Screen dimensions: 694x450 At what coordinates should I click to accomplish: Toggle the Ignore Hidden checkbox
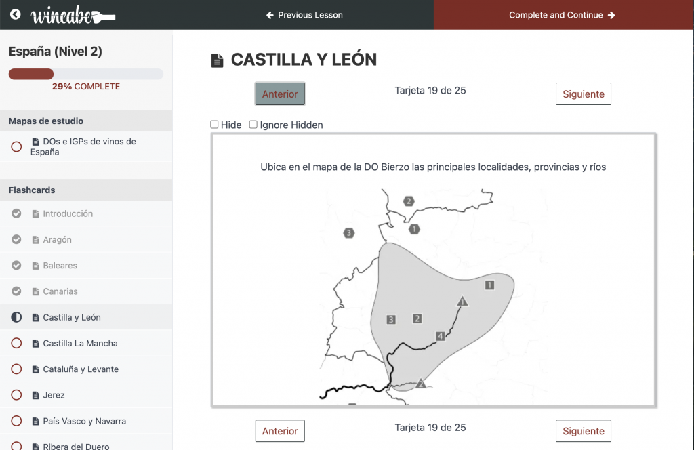coord(253,125)
